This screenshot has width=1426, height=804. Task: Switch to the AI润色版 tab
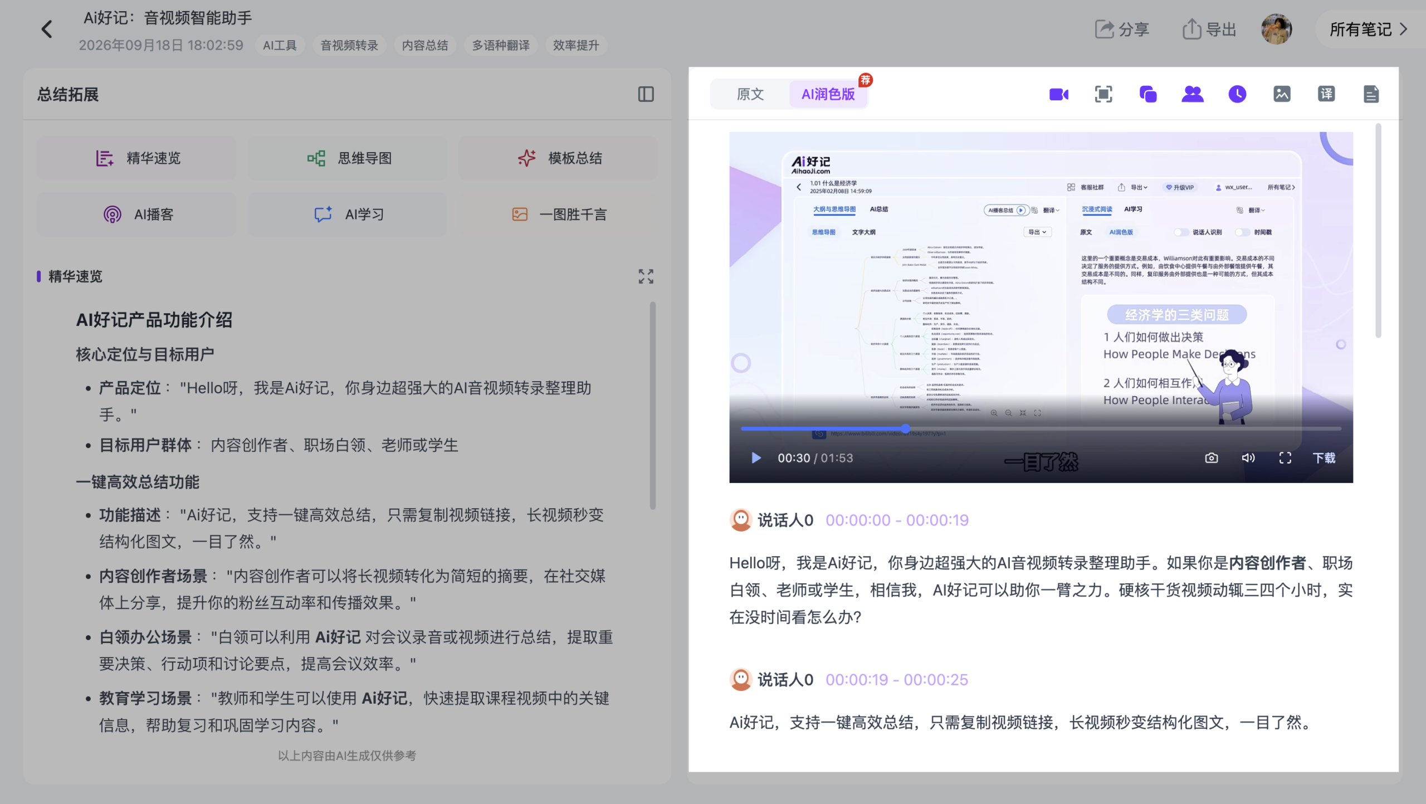pos(828,94)
